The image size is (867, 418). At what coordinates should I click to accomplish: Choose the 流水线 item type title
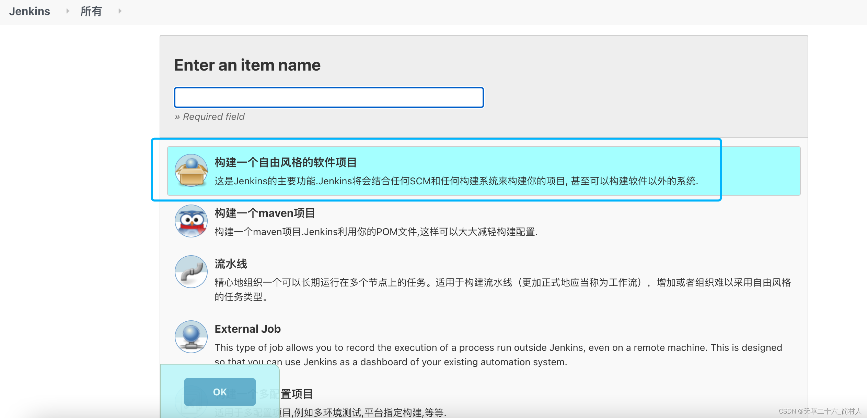(x=231, y=264)
